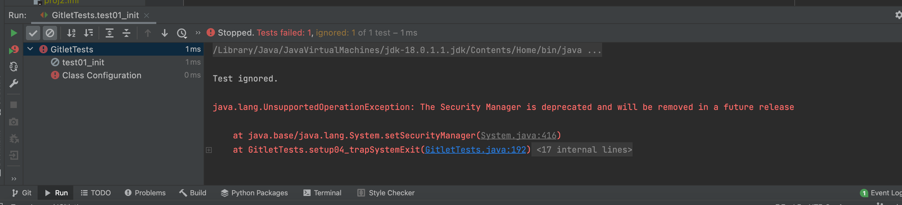
Task: Open the wrench settings icon in sidebar
Action: pyautogui.click(x=14, y=83)
